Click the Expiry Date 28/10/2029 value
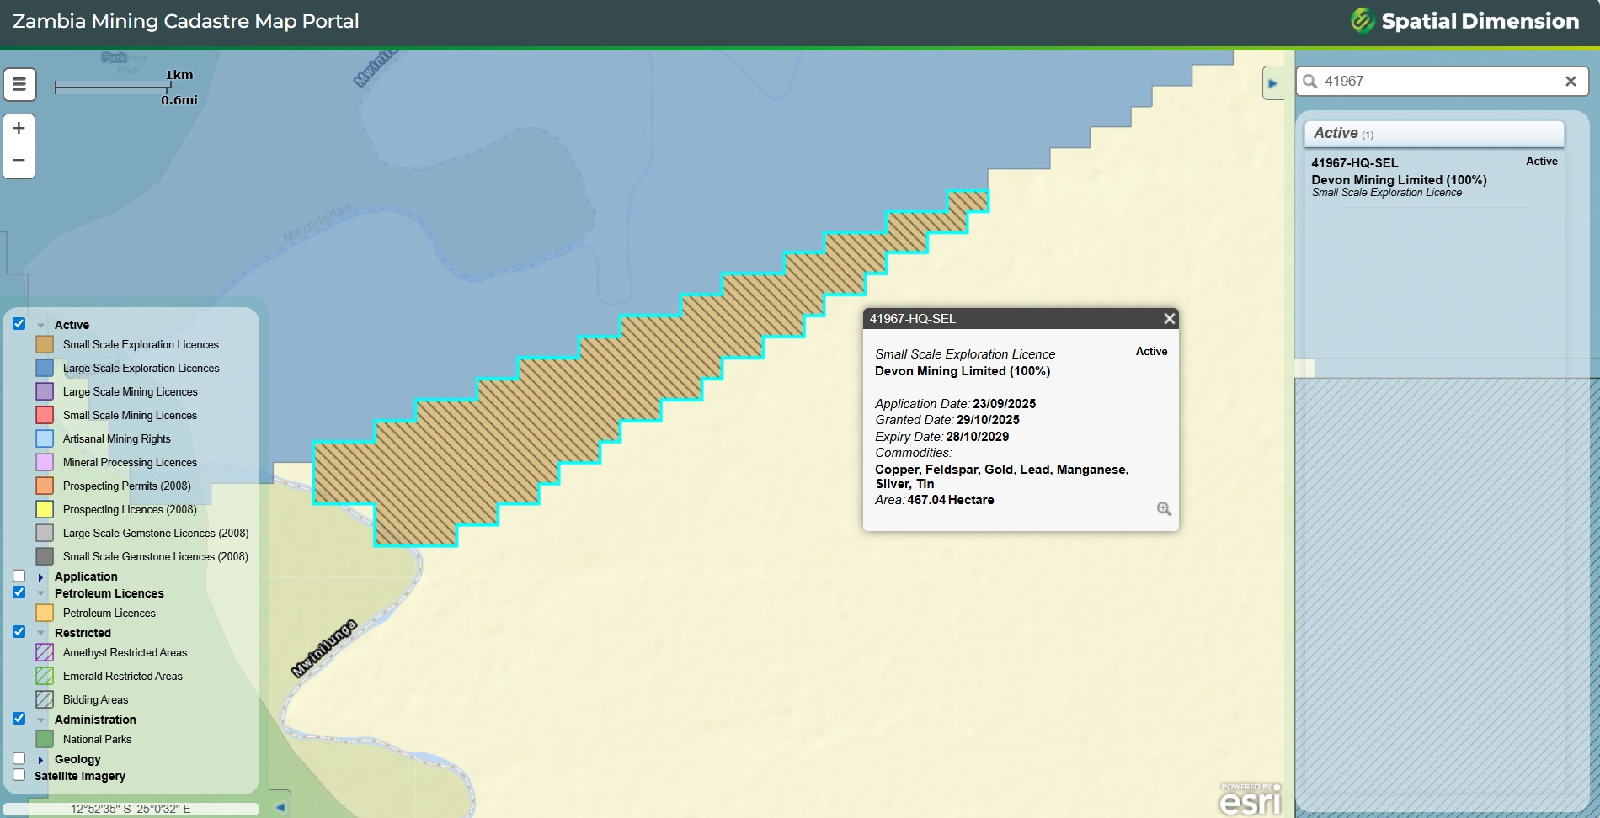 [977, 437]
